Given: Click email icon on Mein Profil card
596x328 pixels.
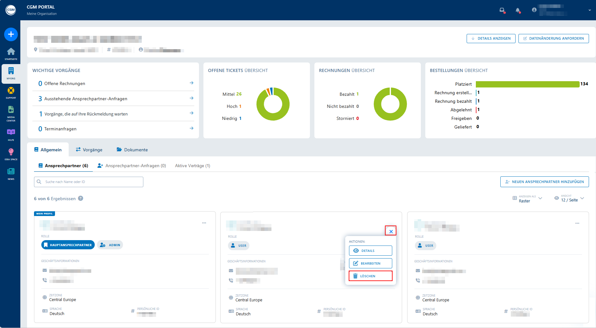Looking at the screenshot, I should point(45,270).
